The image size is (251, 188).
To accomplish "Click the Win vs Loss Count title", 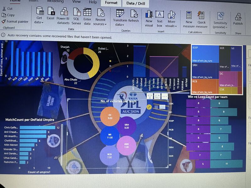I will click(x=207, y=97).
